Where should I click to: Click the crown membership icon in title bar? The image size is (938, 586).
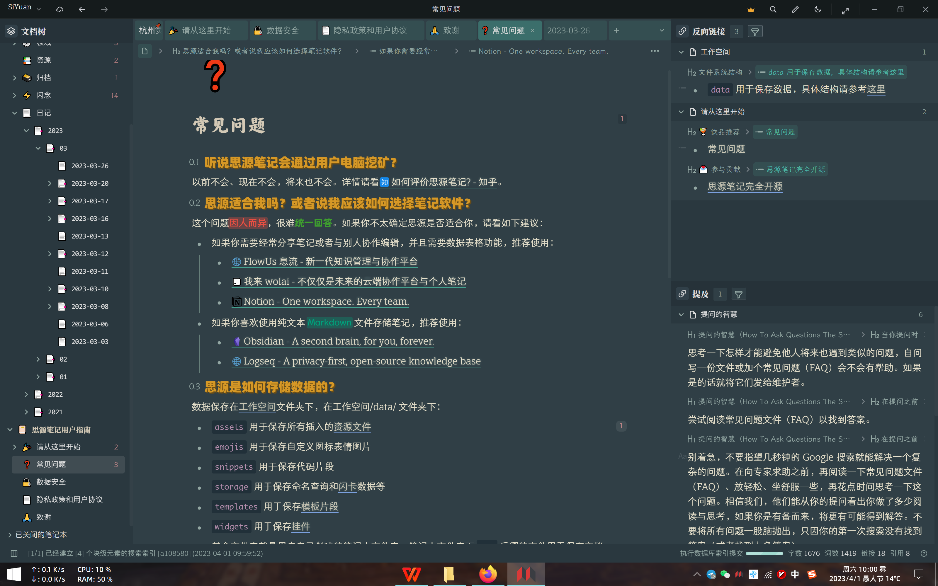pos(751,9)
